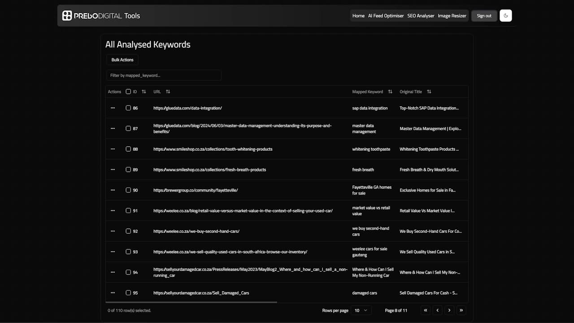Go to previous page with left chevron icon
The height and width of the screenshot is (323, 574).
(437, 310)
